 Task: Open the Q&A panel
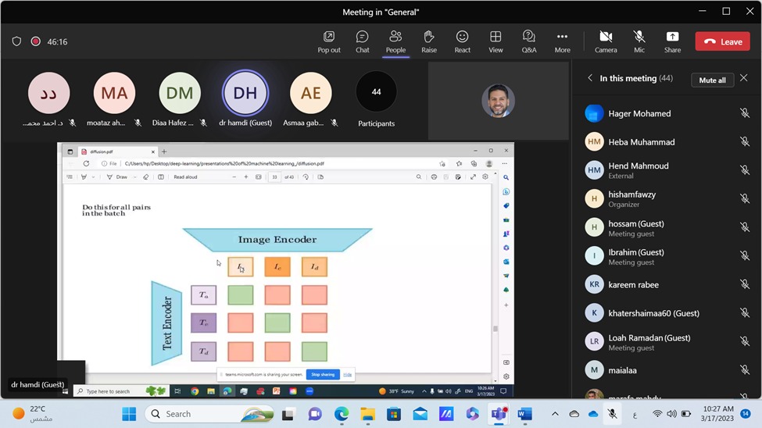[x=529, y=41]
